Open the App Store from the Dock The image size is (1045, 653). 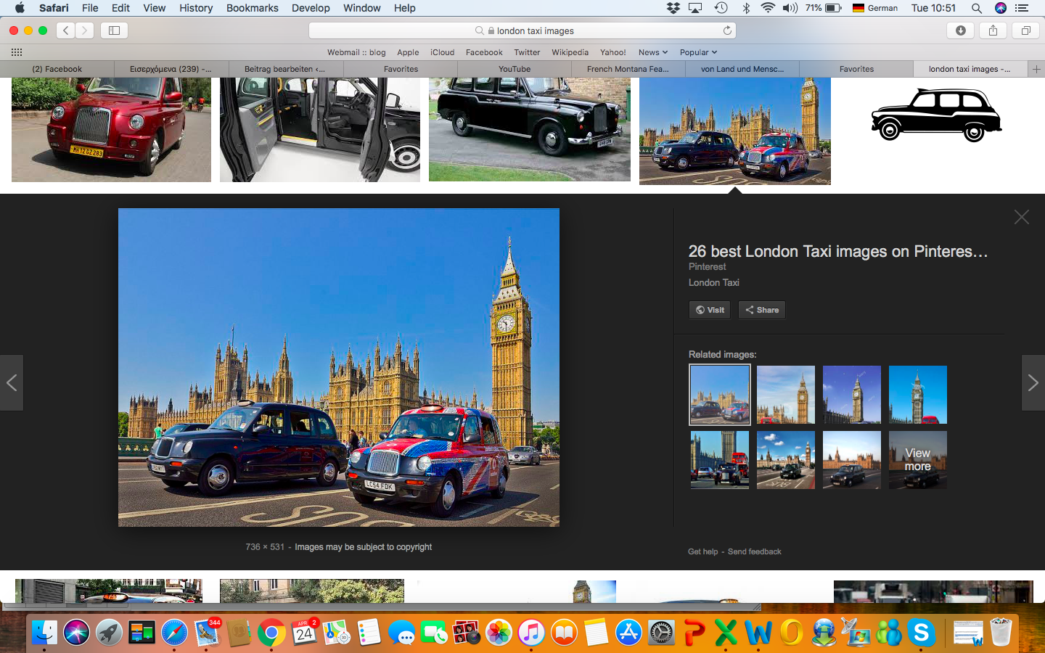pyautogui.click(x=628, y=633)
